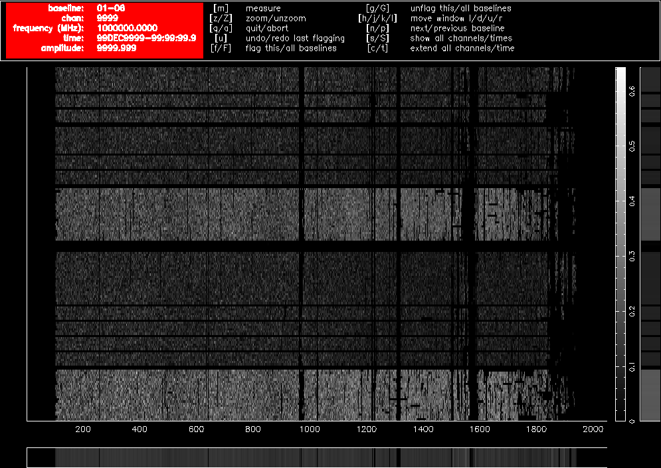Click the [f/F] flag key label

(x=220, y=48)
